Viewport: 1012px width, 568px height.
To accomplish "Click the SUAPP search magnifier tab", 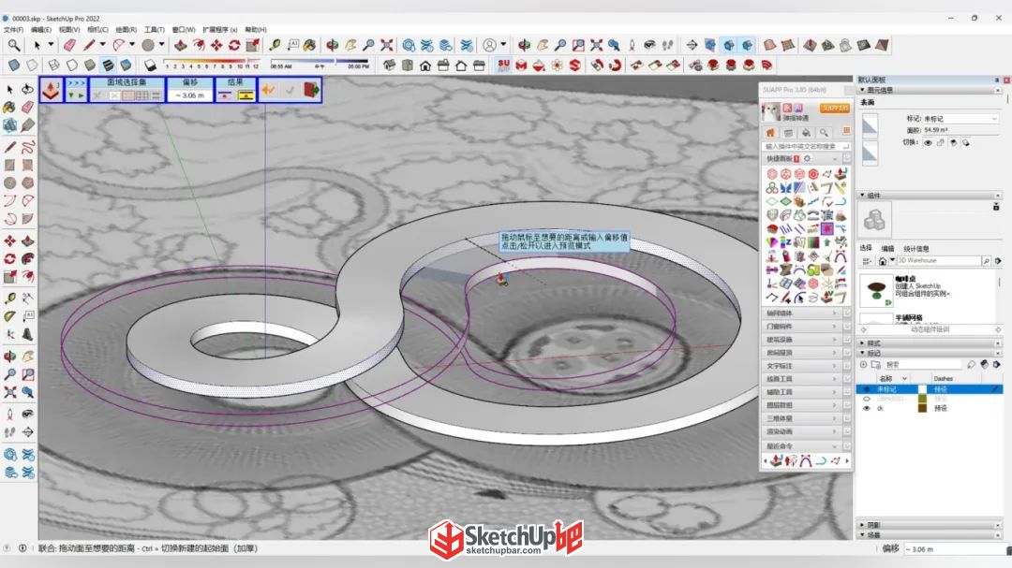I will (825, 133).
